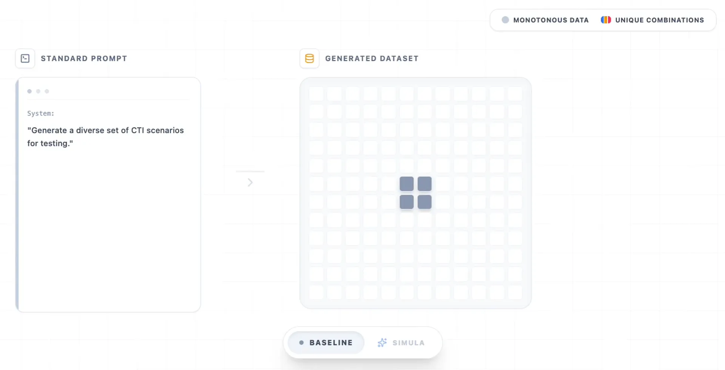Click the Baseline dot indicator
725x370 pixels.
click(x=301, y=342)
